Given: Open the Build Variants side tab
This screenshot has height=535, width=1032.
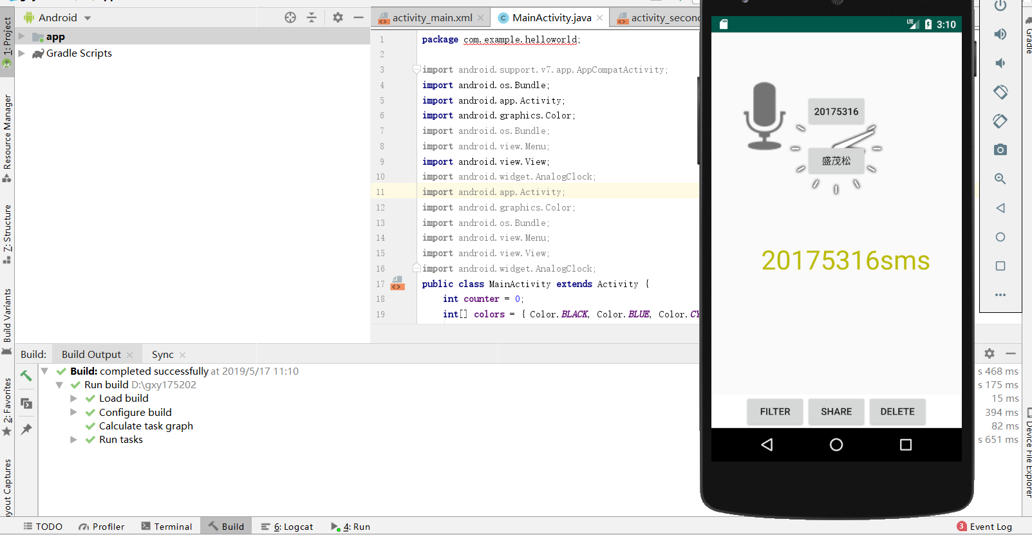Looking at the screenshot, I should (7, 321).
